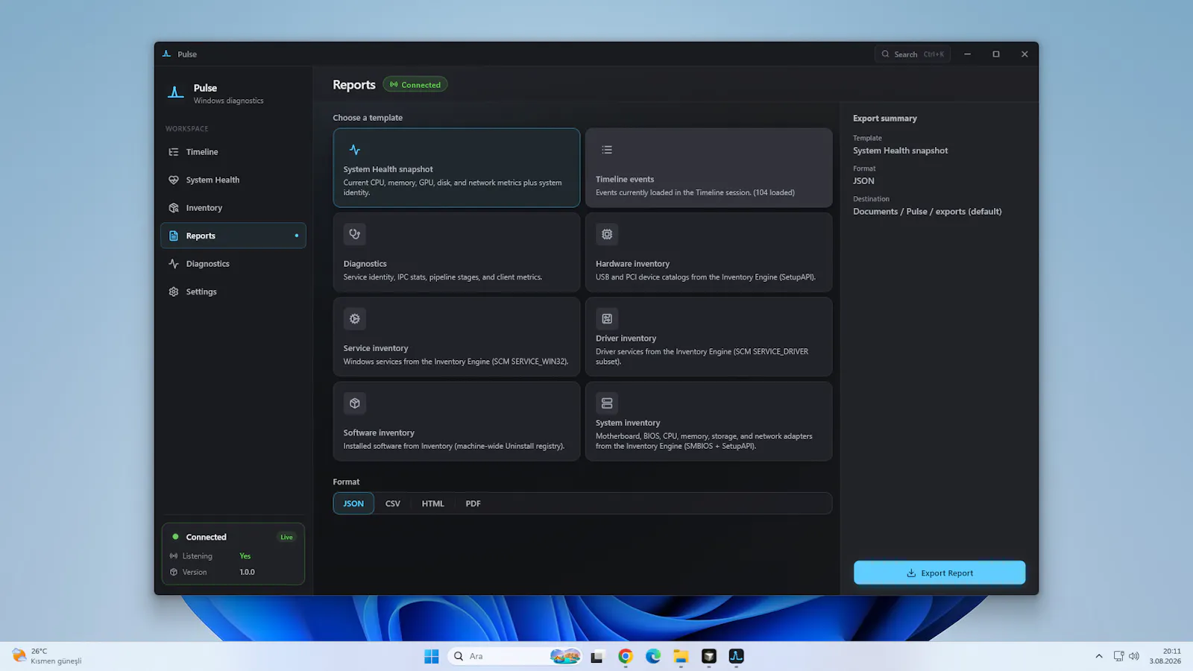Click the Windows taskbar search field
Image resolution: width=1193 pixels, height=671 pixels.
point(515,656)
